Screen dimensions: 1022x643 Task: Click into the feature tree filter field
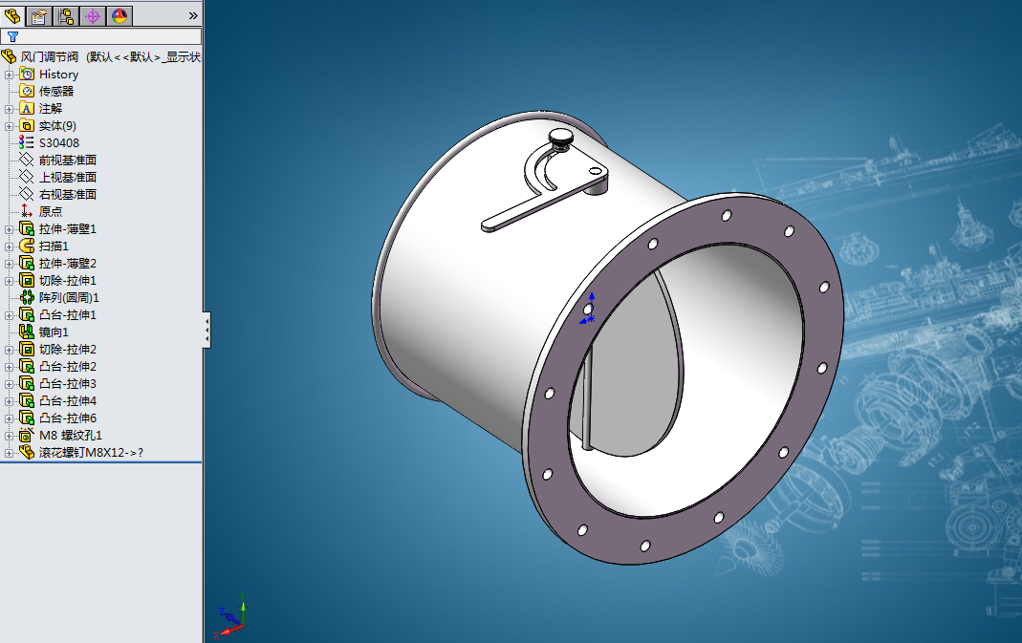click(x=101, y=37)
